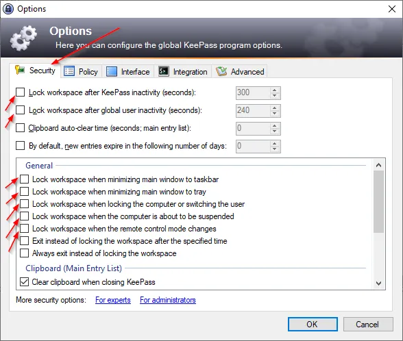Open the Security tab
The width and height of the screenshot is (403, 341).
35,71
